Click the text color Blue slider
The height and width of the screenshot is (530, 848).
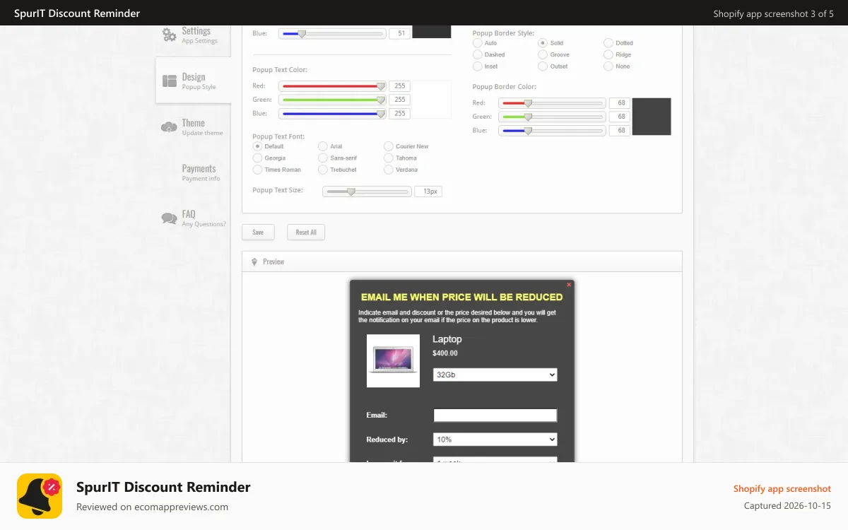pyautogui.click(x=332, y=113)
